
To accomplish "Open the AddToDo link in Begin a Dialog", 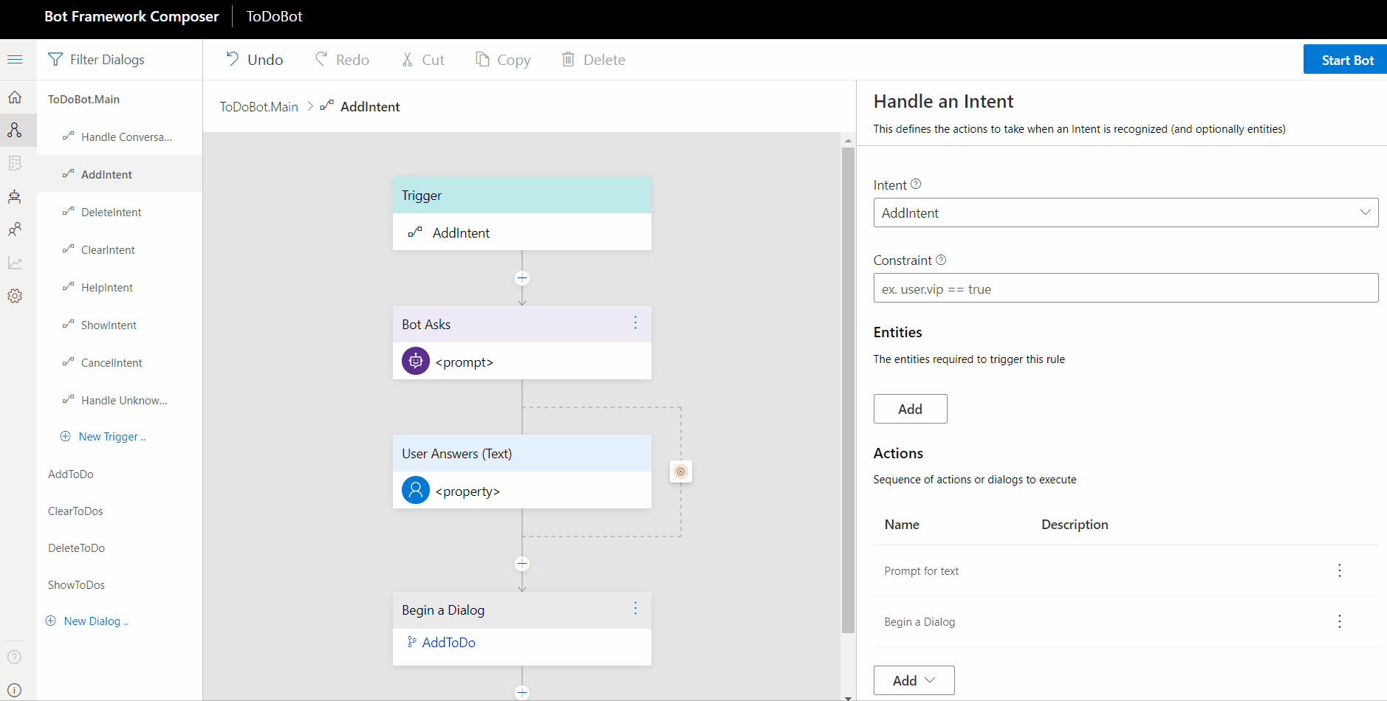I will 448,643.
